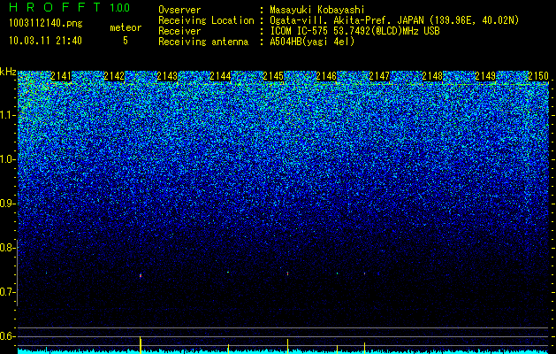Click the A504HB(yagi 4el) antenna text
Viewport: 556px width, 354px height.
pyautogui.click(x=312, y=42)
